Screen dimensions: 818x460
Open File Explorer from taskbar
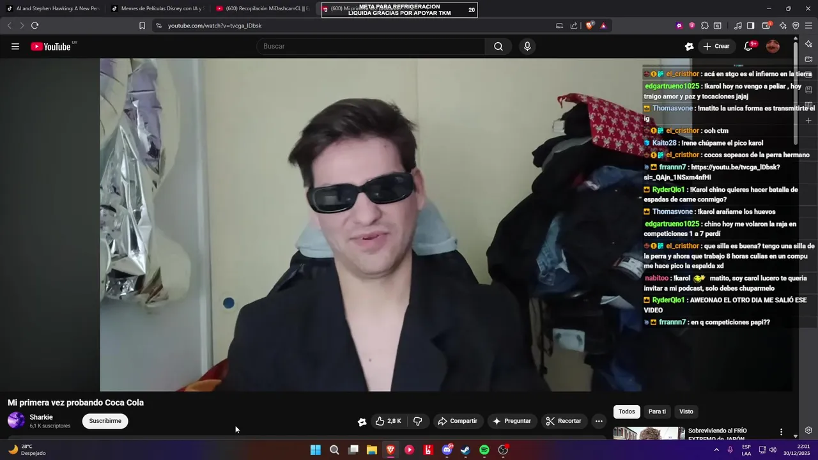coord(372,450)
